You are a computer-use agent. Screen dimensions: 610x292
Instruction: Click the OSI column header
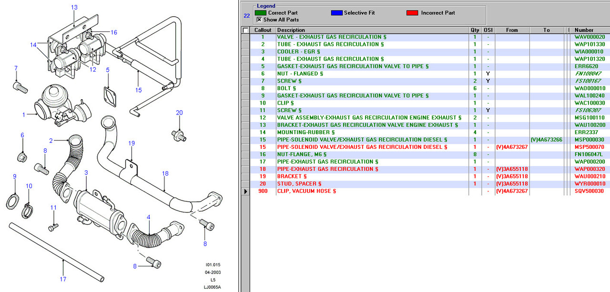pyautogui.click(x=488, y=30)
